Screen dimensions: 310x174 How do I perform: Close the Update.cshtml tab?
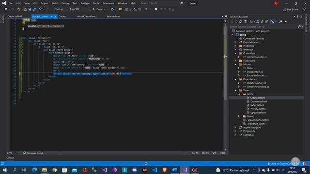tap(55, 16)
